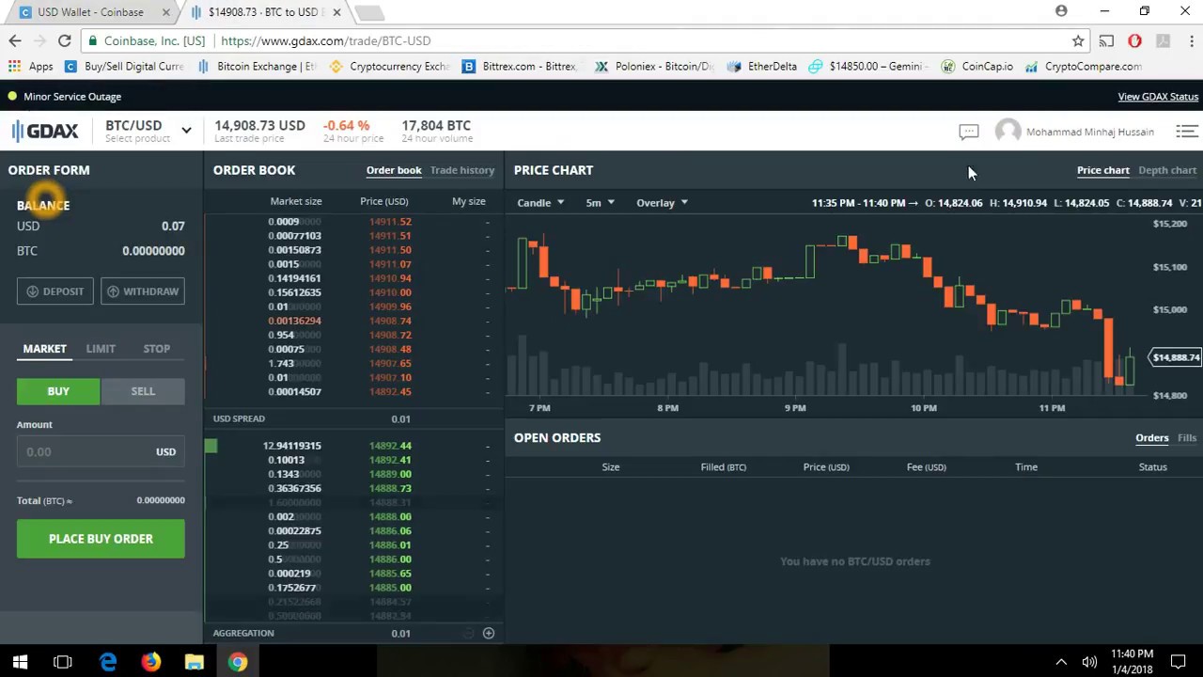Open the Chrome profile icon in title bar
Image resolution: width=1203 pixels, height=677 pixels.
(x=1061, y=11)
